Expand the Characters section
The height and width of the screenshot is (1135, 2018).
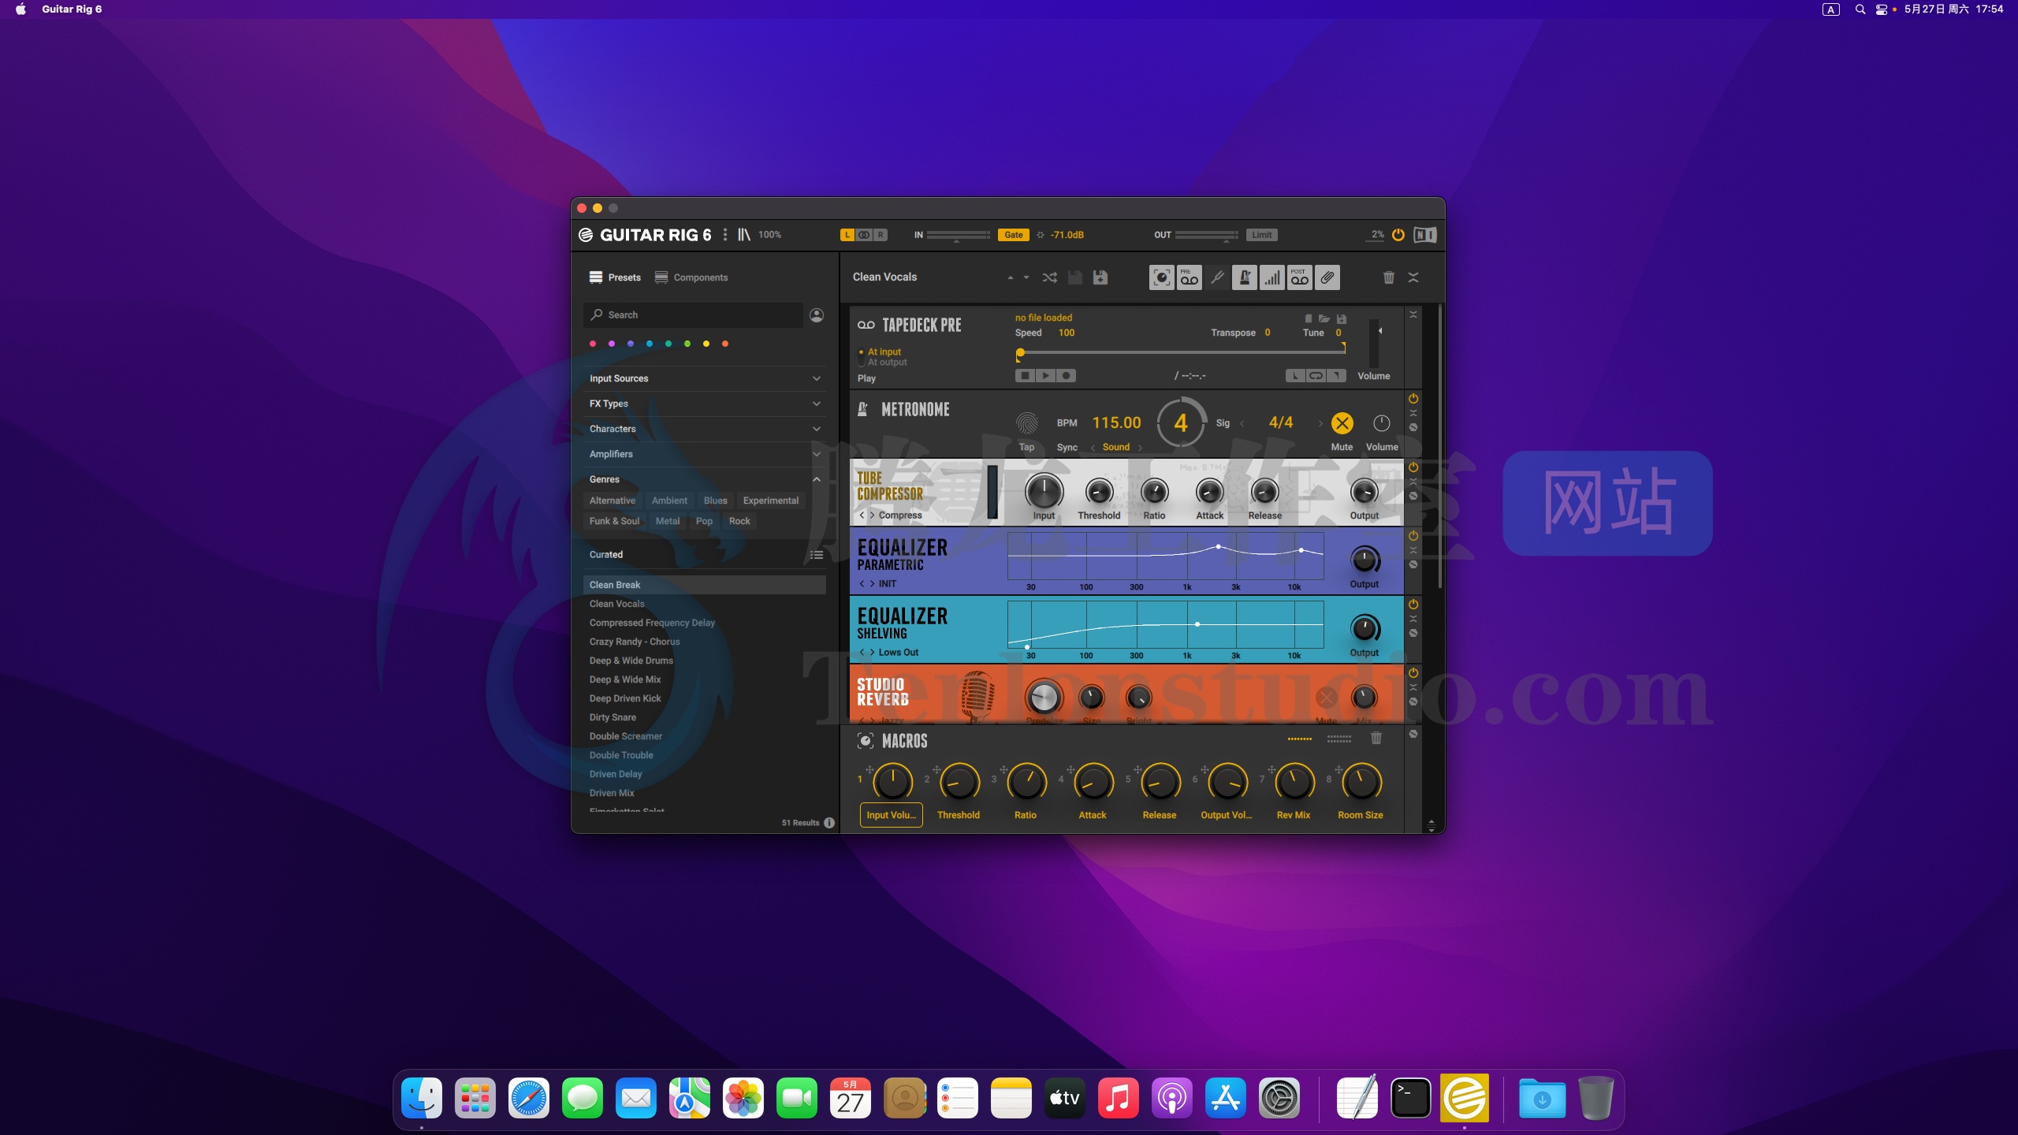coord(706,429)
